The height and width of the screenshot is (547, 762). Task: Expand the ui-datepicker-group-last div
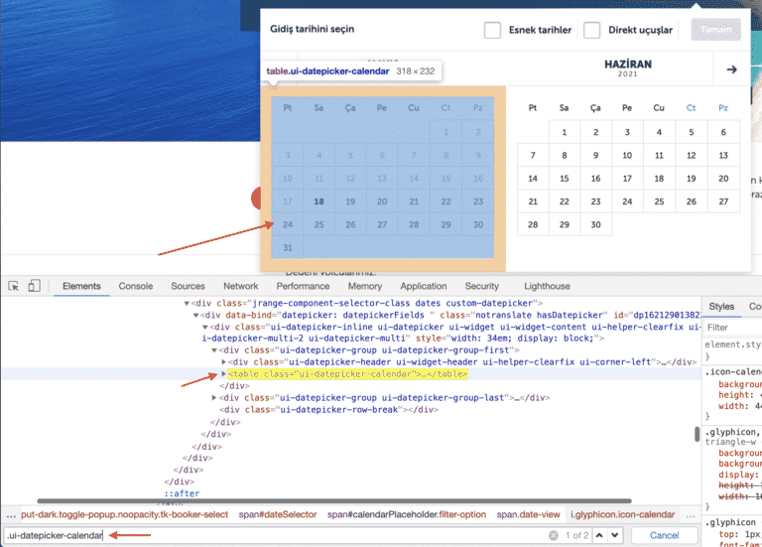[x=214, y=398]
